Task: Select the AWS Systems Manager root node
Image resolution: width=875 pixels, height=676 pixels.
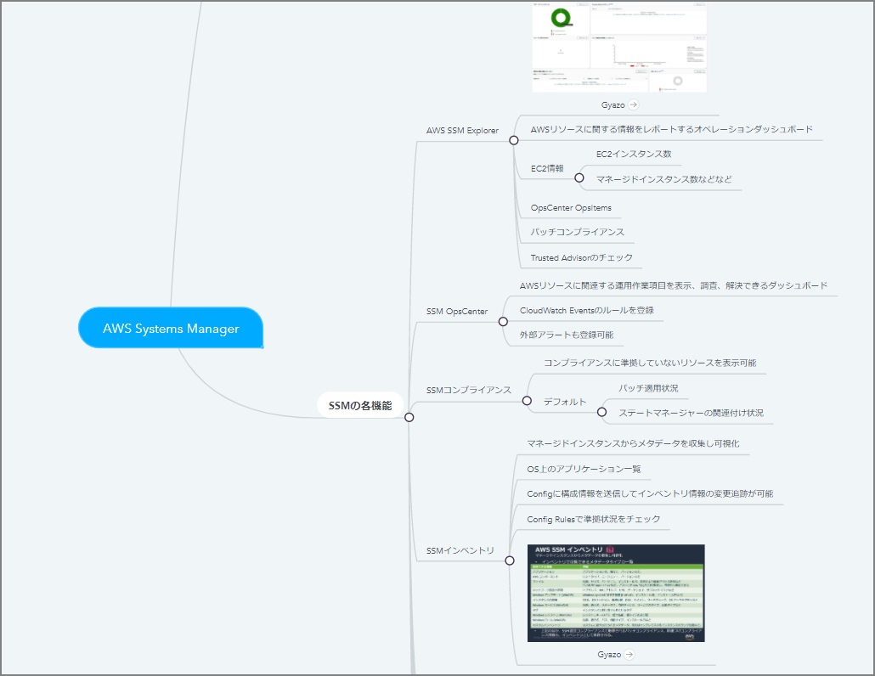Action: (171, 328)
